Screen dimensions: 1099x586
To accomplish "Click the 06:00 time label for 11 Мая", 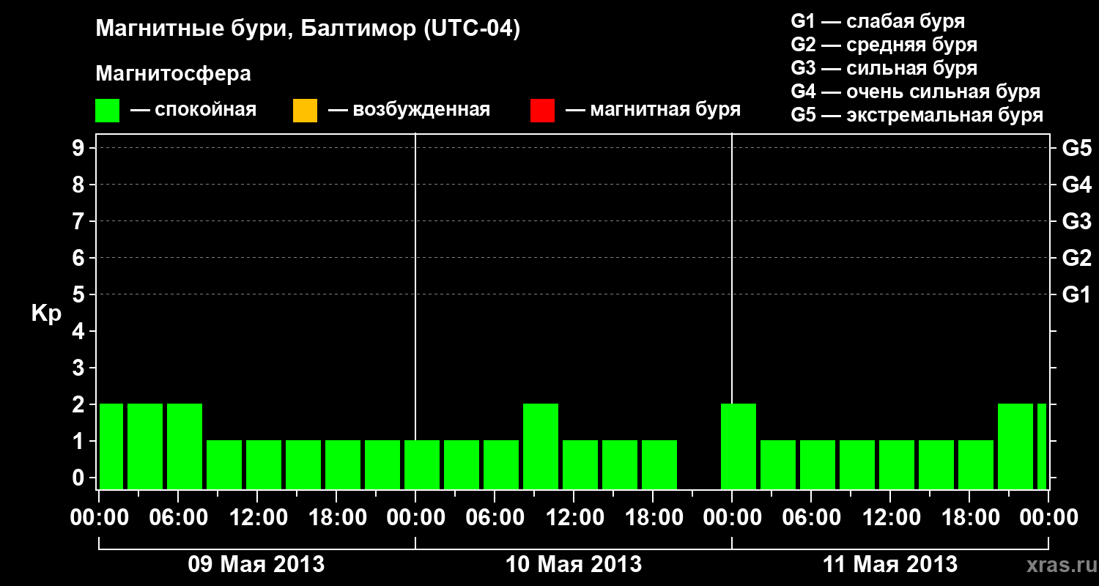I will [811, 517].
